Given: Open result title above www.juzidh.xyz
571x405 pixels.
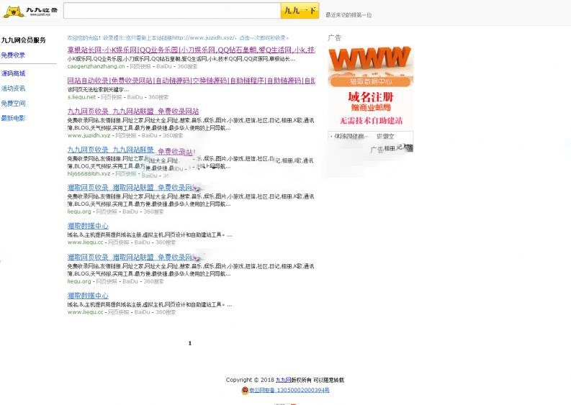Looking at the screenshot, I should coord(133,111).
